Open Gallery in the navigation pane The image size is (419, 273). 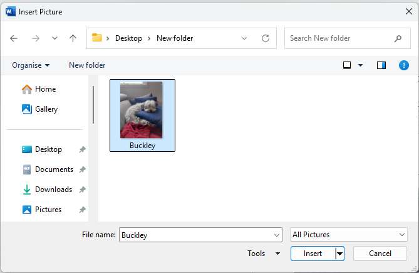(40, 109)
